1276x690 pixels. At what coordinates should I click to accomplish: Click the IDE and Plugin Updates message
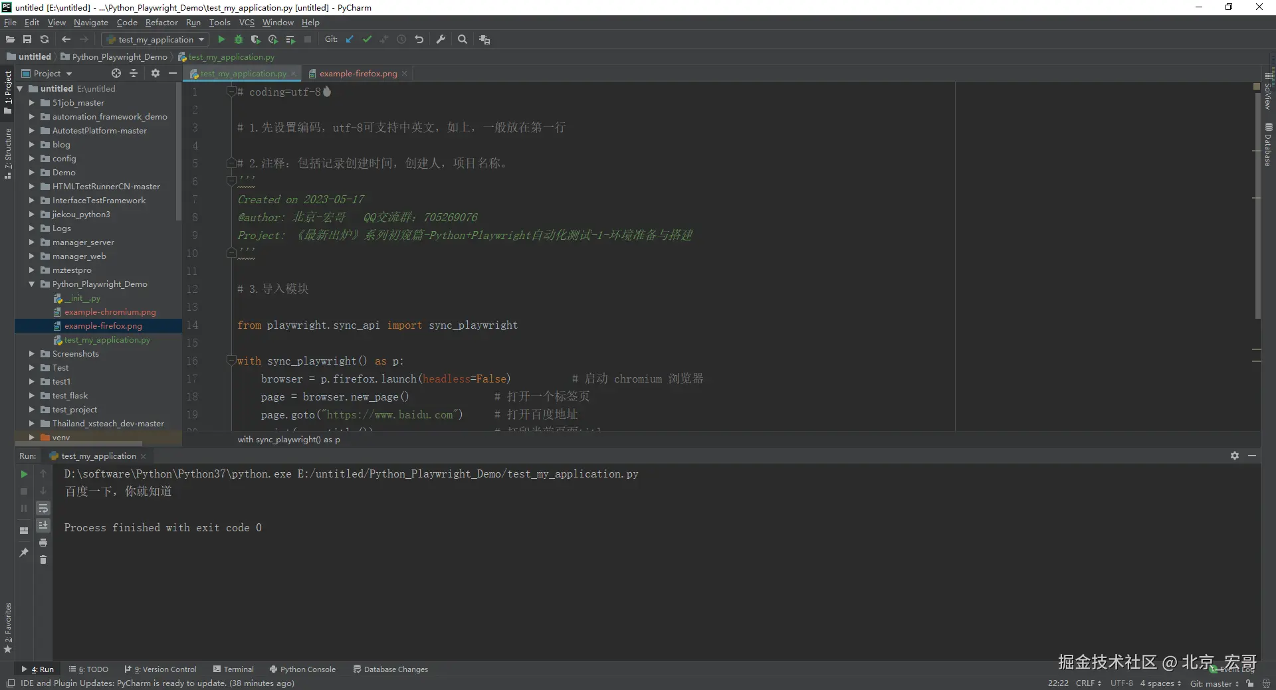pyautogui.click(x=158, y=683)
